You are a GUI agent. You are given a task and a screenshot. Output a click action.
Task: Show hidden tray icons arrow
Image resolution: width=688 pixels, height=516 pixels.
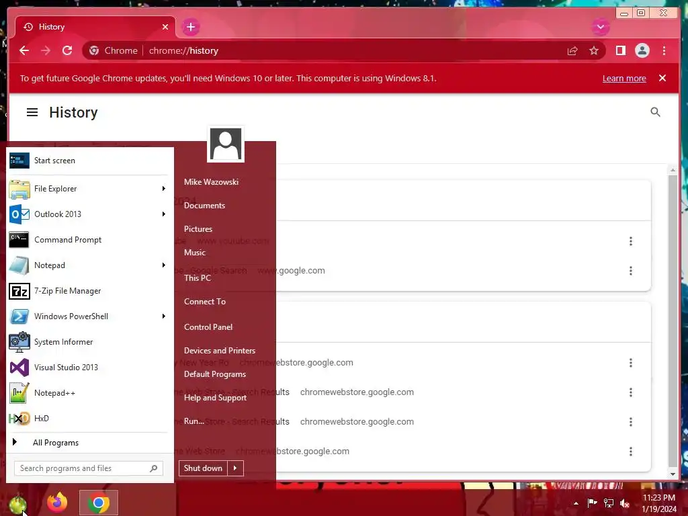(x=576, y=503)
